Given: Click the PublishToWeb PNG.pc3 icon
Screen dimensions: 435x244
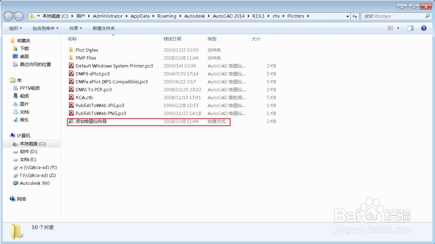Looking at the screenshot, I should tap(71, 113).
